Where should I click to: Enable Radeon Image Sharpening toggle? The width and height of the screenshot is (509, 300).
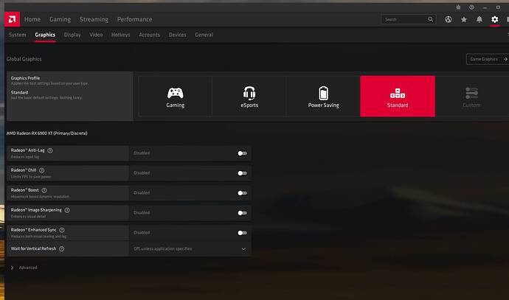242,213
